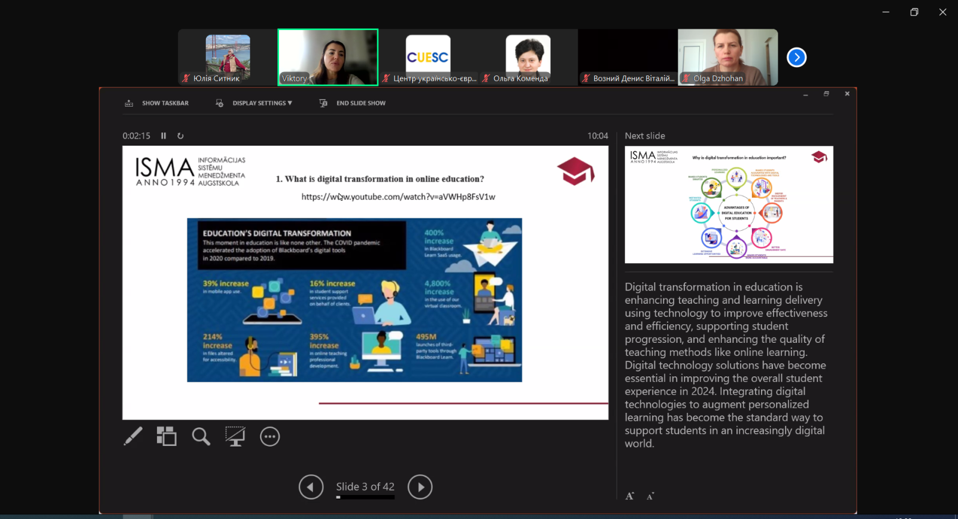Screen dimensions: 958x519
Task: Select Viktory's active speaker video tile
Action: (328, 58)
